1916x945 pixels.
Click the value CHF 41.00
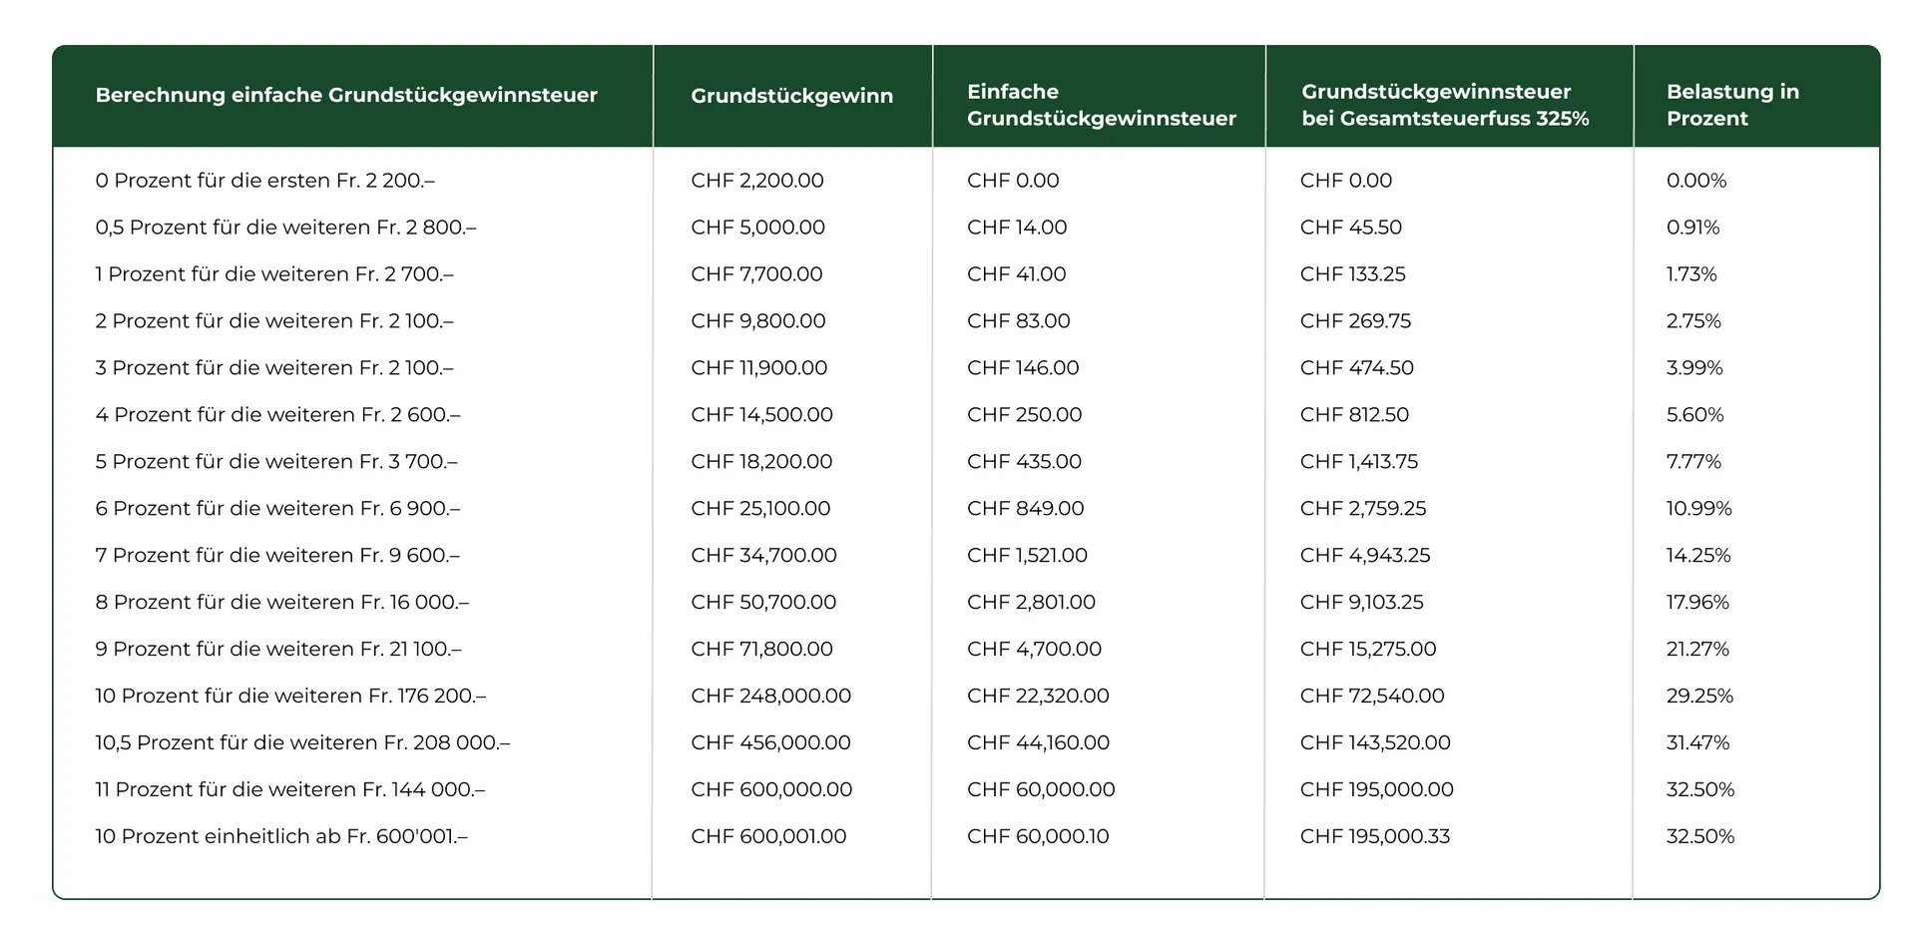click(1016, 274)
